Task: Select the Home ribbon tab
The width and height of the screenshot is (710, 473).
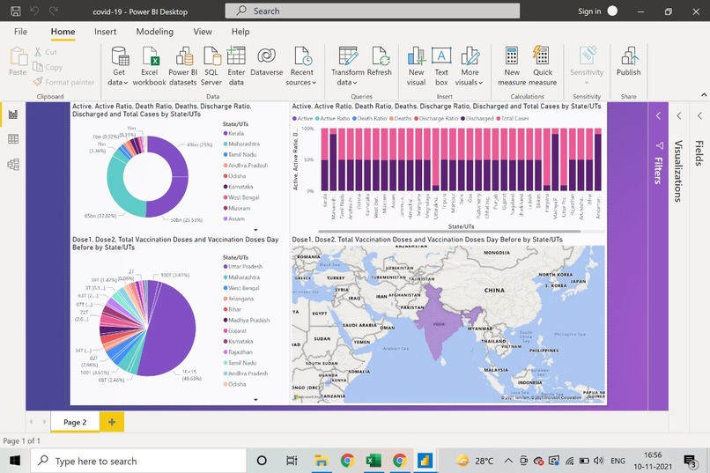Action: pos(63,31)
